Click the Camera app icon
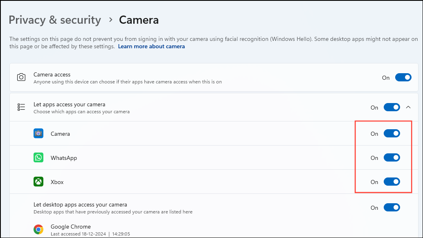The image size is (423, 238). pos(38,133)
